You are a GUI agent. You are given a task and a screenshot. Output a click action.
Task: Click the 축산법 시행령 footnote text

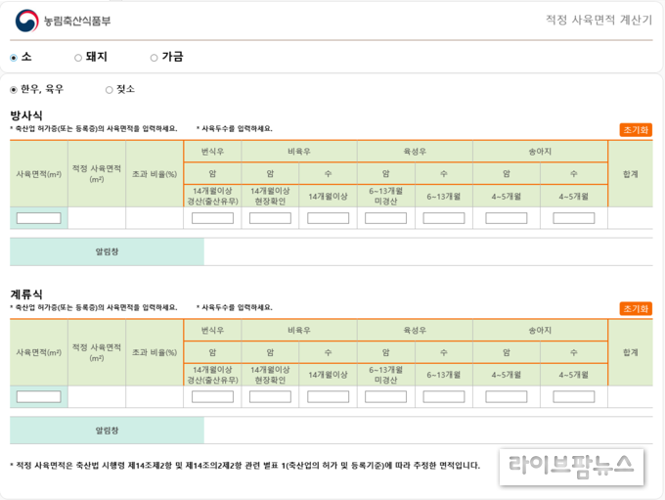(247, 466)
